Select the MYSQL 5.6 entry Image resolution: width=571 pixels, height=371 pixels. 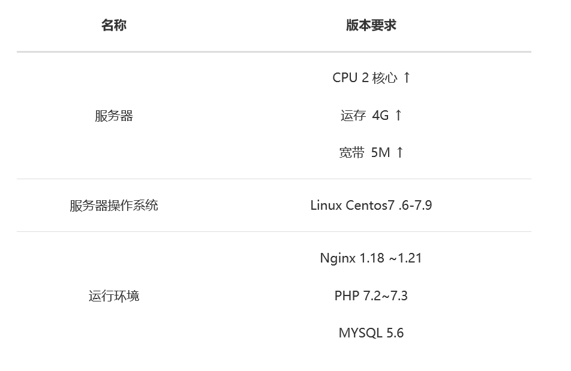[x=371, y=333]
